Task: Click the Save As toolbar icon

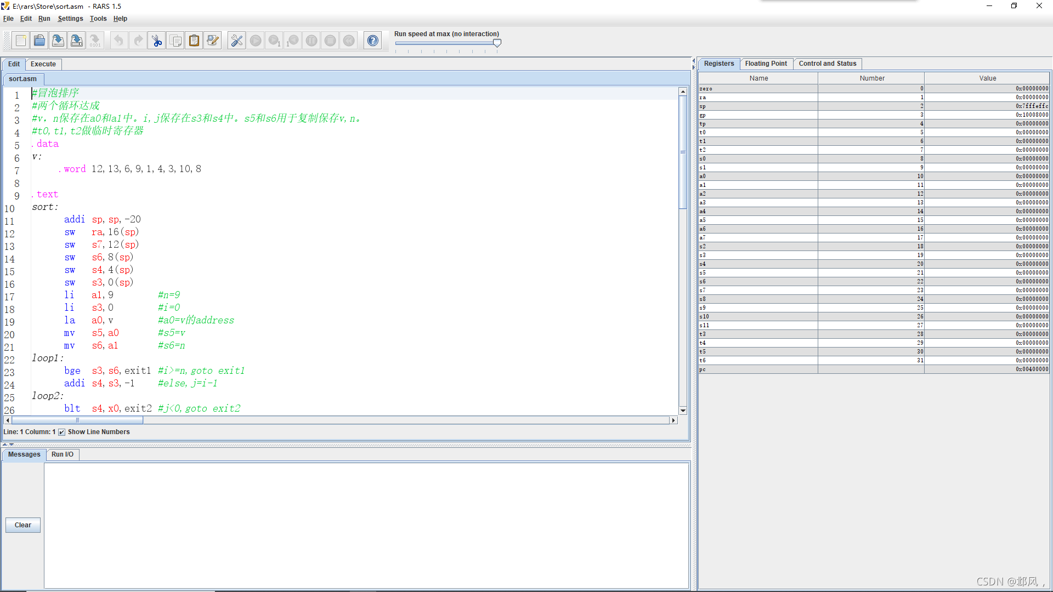Action: [77, 41]
